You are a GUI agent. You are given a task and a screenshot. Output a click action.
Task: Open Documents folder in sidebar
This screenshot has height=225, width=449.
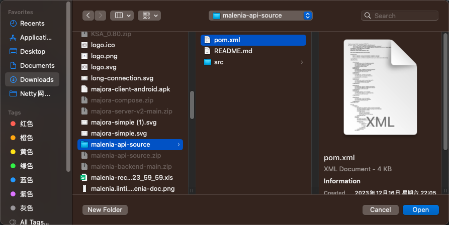[x=37, y=65]
